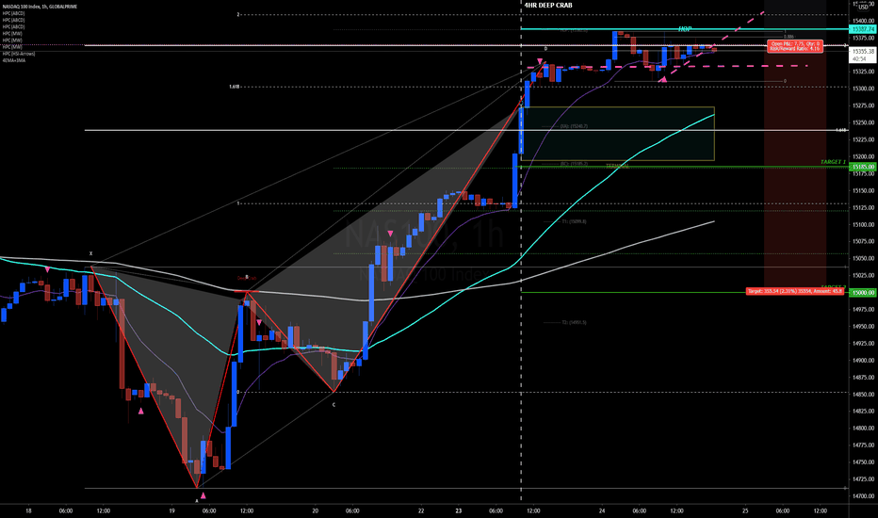Select the red short position stop zone
878x518 pixels.
click(795, 168)
